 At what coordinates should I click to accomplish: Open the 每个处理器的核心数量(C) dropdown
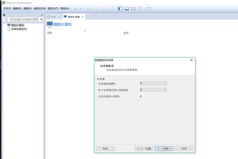point(153,90)
